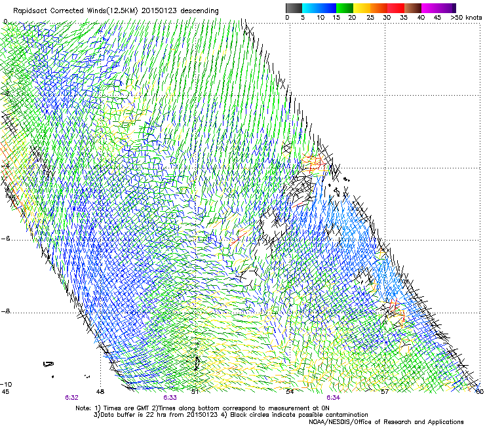485x426 pixels.
Task: Click the brown 35-40 knots color band
Action: tap(413, 8)
